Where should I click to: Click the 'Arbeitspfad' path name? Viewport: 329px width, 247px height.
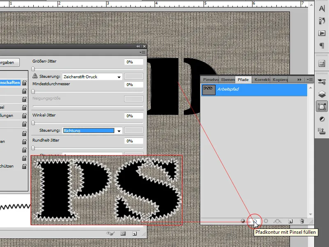click(228, 89)
